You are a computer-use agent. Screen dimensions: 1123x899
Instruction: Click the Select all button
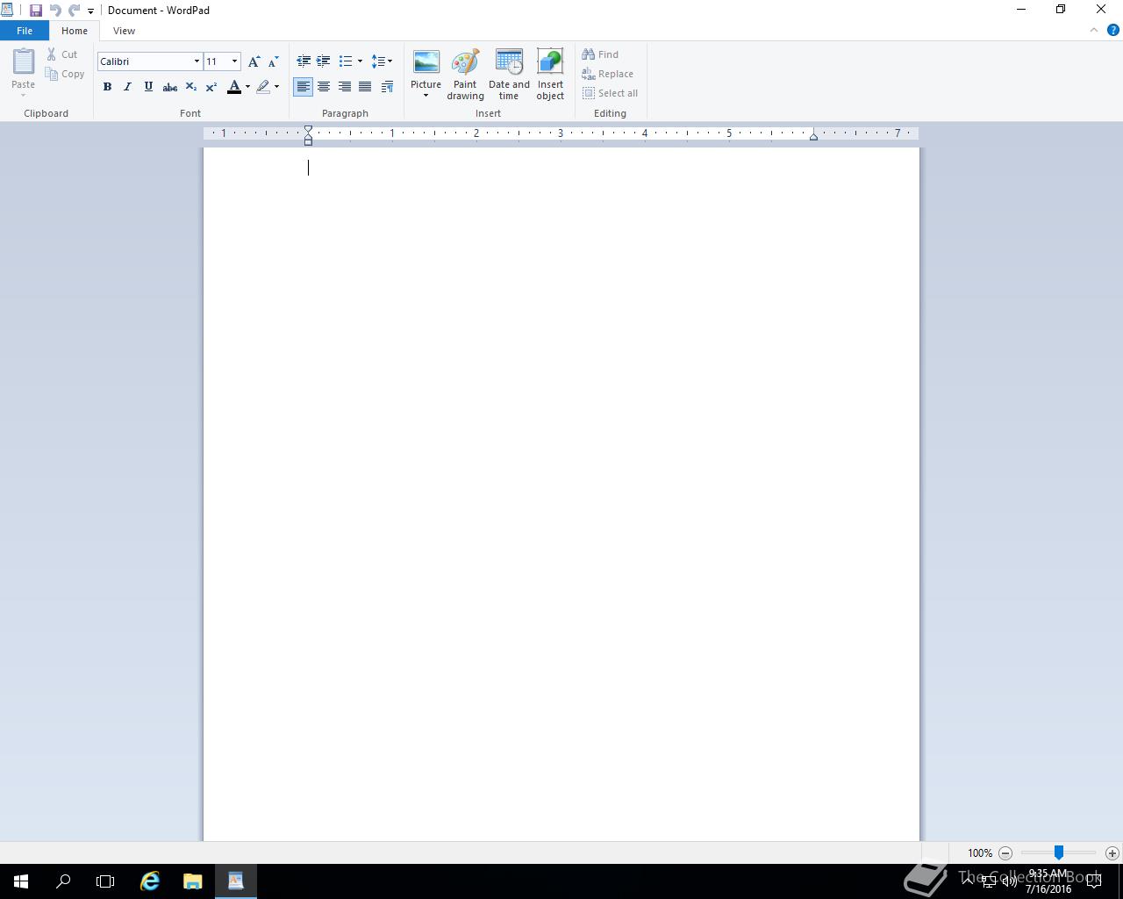point(610,93)
